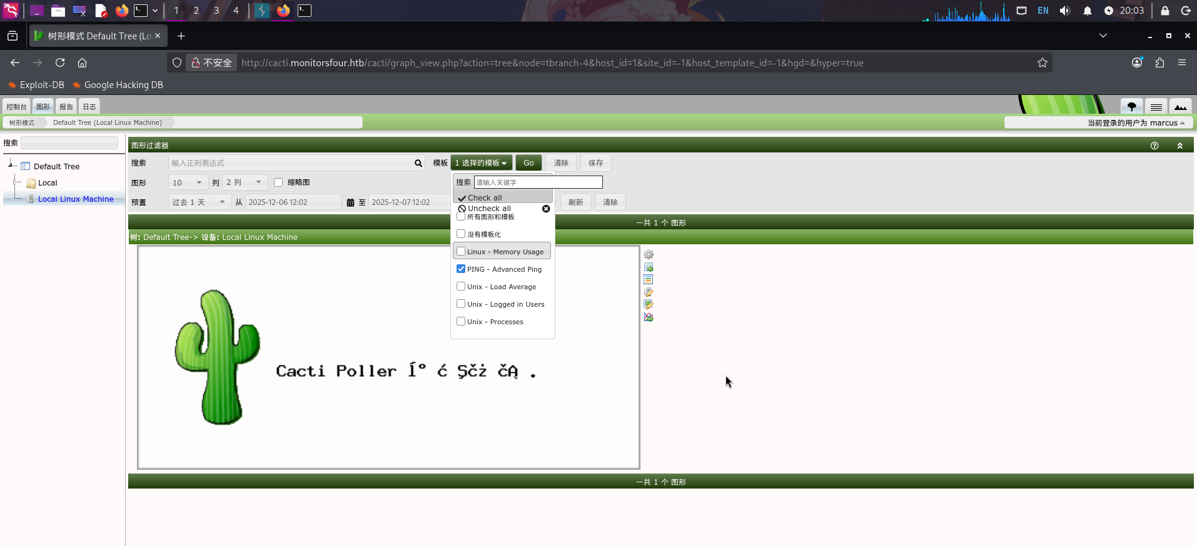The image size is (1197, 546).
Task: Check 'Unix - Processes' template
Action: tap(461, 321)
